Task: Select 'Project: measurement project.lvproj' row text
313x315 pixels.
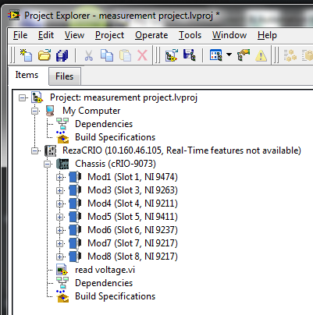Action: coord(123,97)
